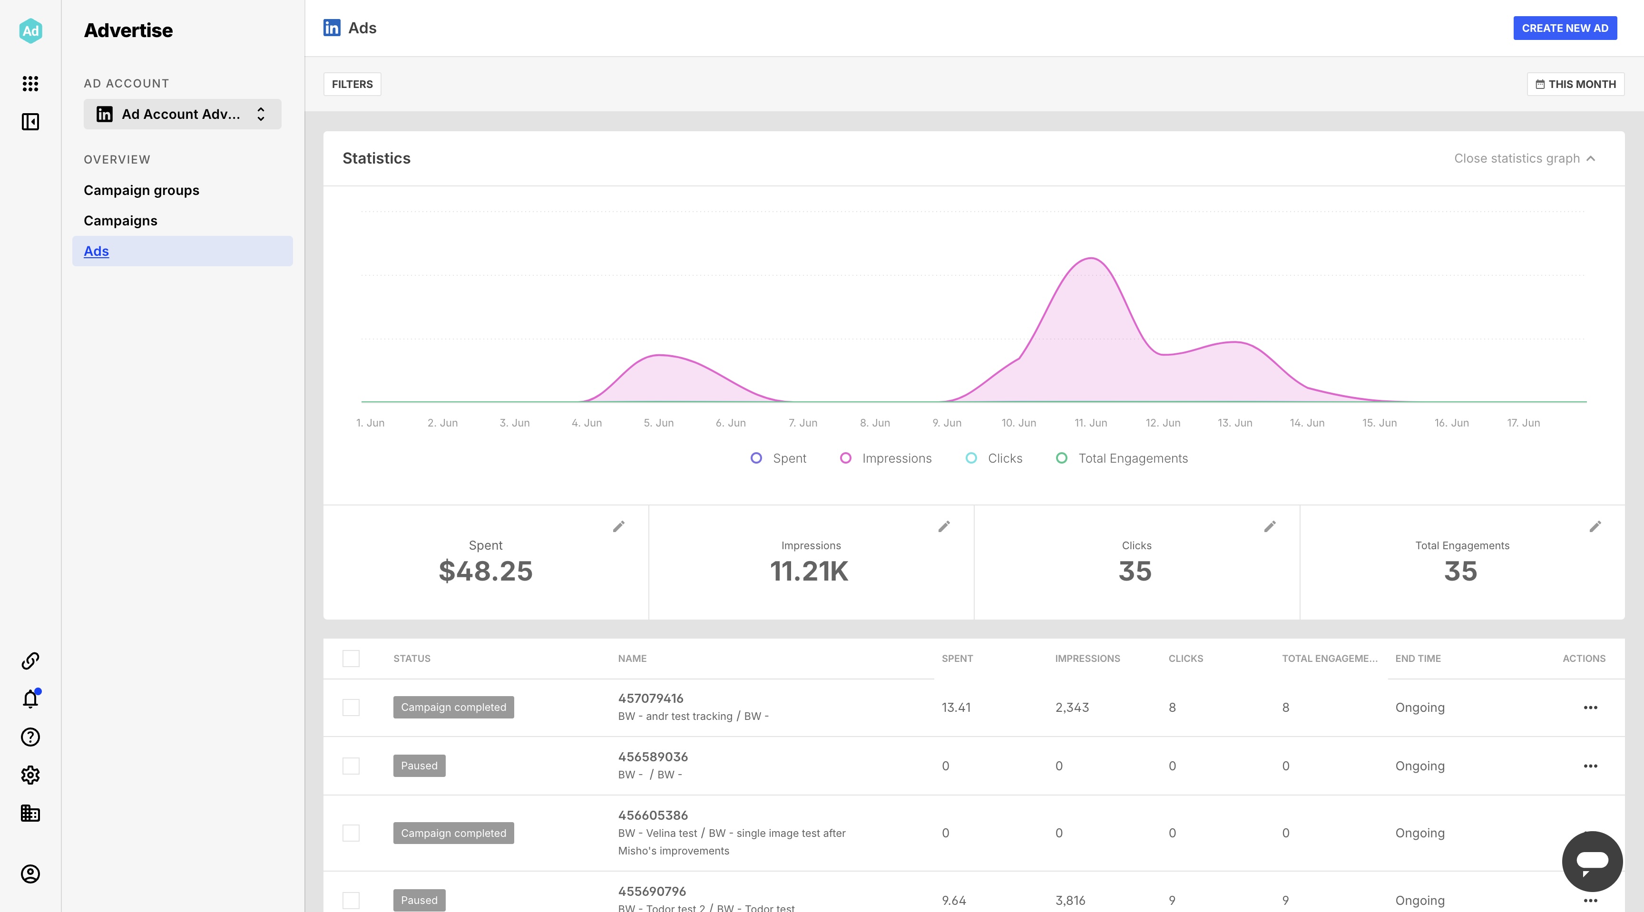Viewport: 1644px width, 912px height.
Task: Edit the Spent metric card pencil
Action: (618, 526)
